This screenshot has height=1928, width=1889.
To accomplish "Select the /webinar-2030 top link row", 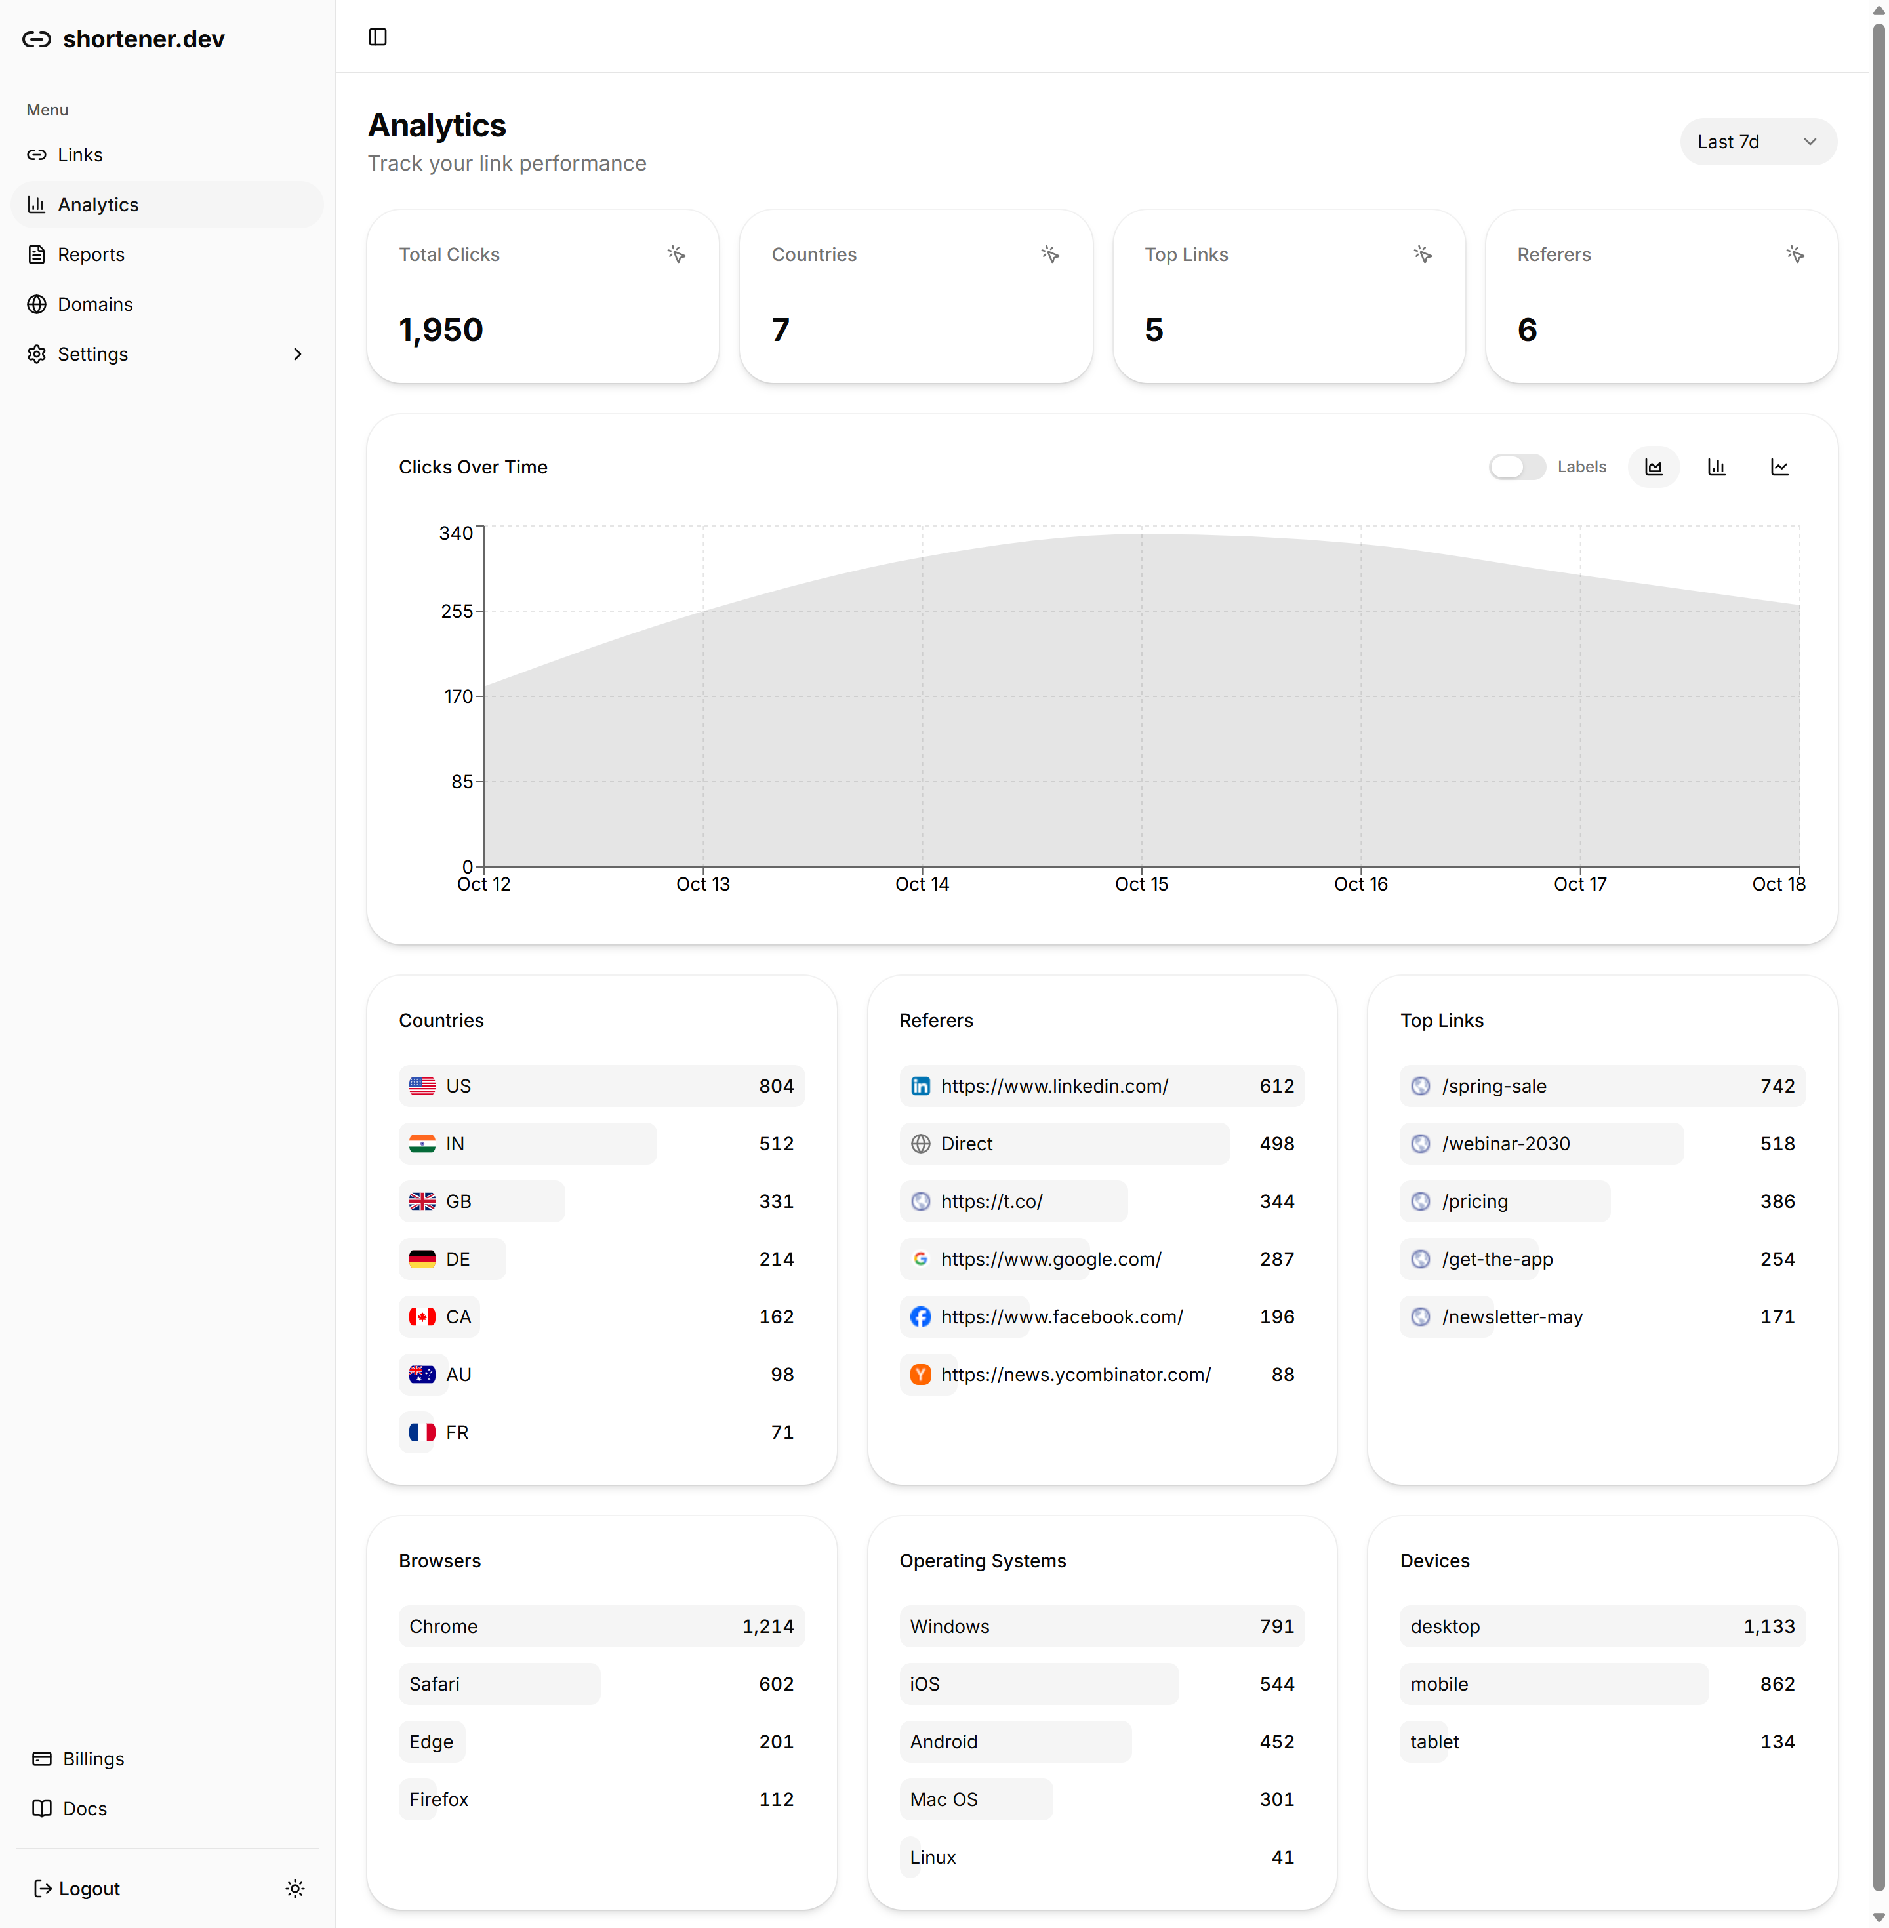I will (1602, 1144).
